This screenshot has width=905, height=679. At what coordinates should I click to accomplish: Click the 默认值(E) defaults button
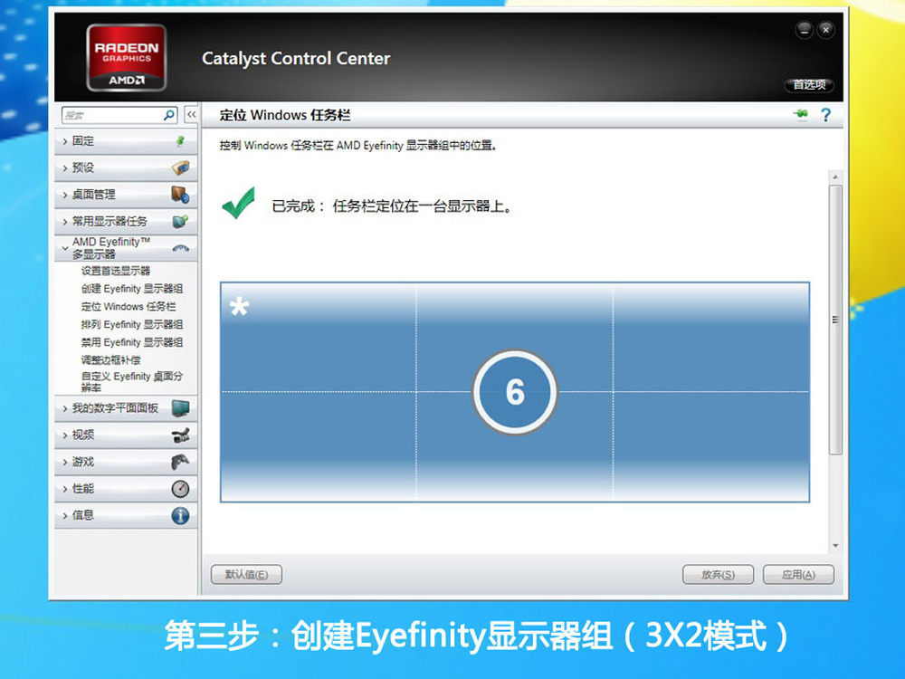point(246,575)
